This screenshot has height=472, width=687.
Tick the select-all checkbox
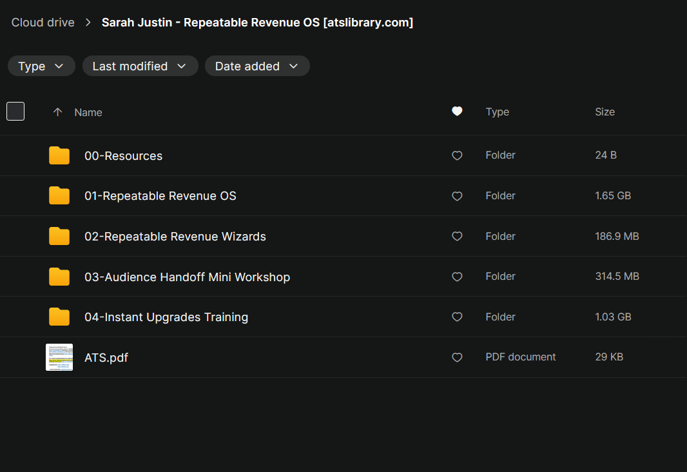tap(15, 112)
